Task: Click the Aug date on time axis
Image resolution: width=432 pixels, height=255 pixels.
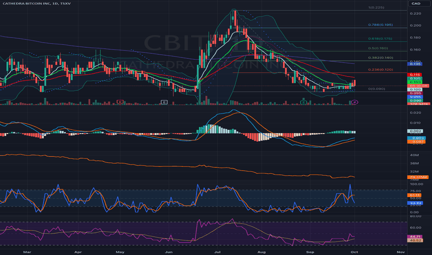Action: pyautogui.click(x=261, y=252)
